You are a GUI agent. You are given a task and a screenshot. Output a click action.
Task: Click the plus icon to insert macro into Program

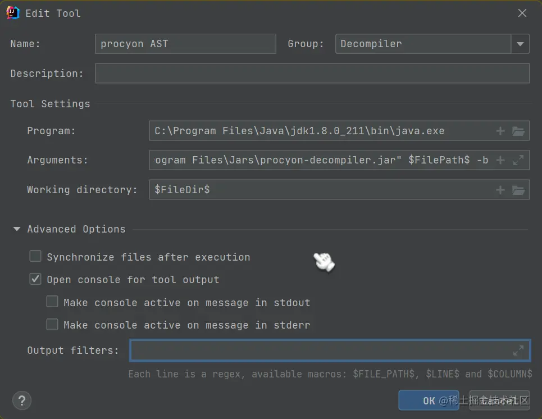500,131
